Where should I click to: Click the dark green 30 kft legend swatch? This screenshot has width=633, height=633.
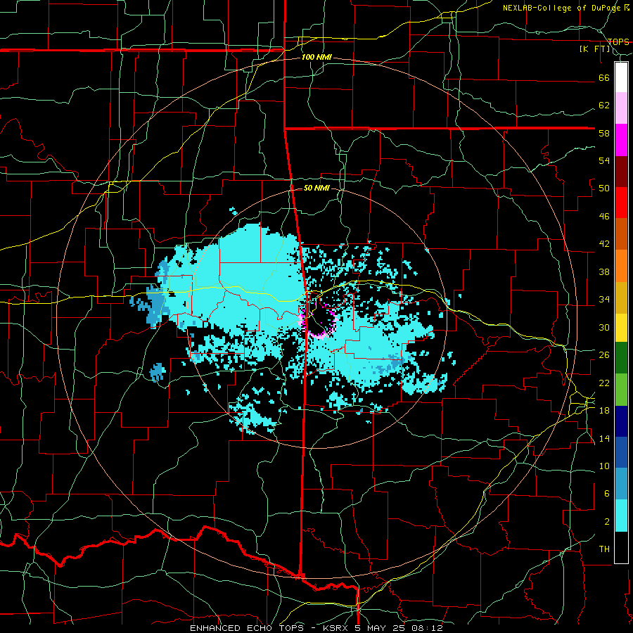[621, 358]
